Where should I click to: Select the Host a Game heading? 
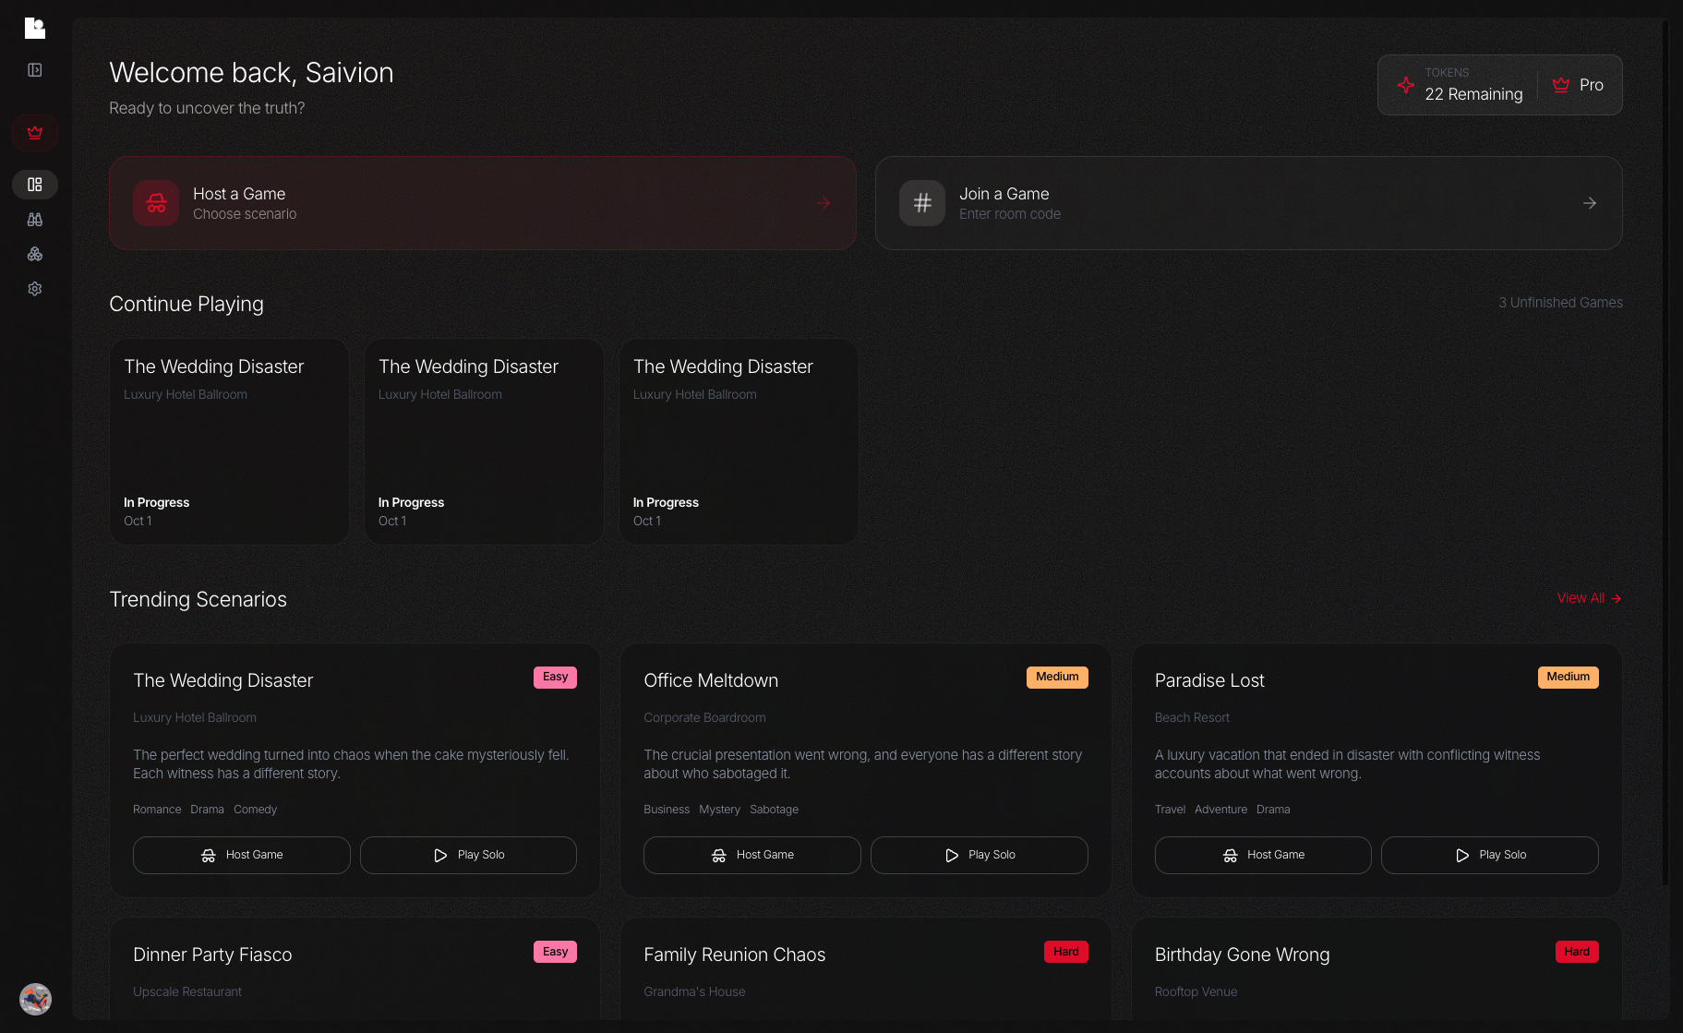(239, 194)
